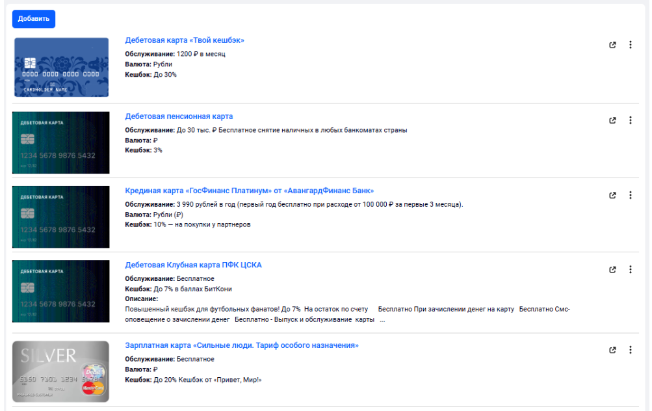Click description «Повышенный кешбэк для футбольных фанатов!»
Screen dimensions: 652x411
coord(203,310)
